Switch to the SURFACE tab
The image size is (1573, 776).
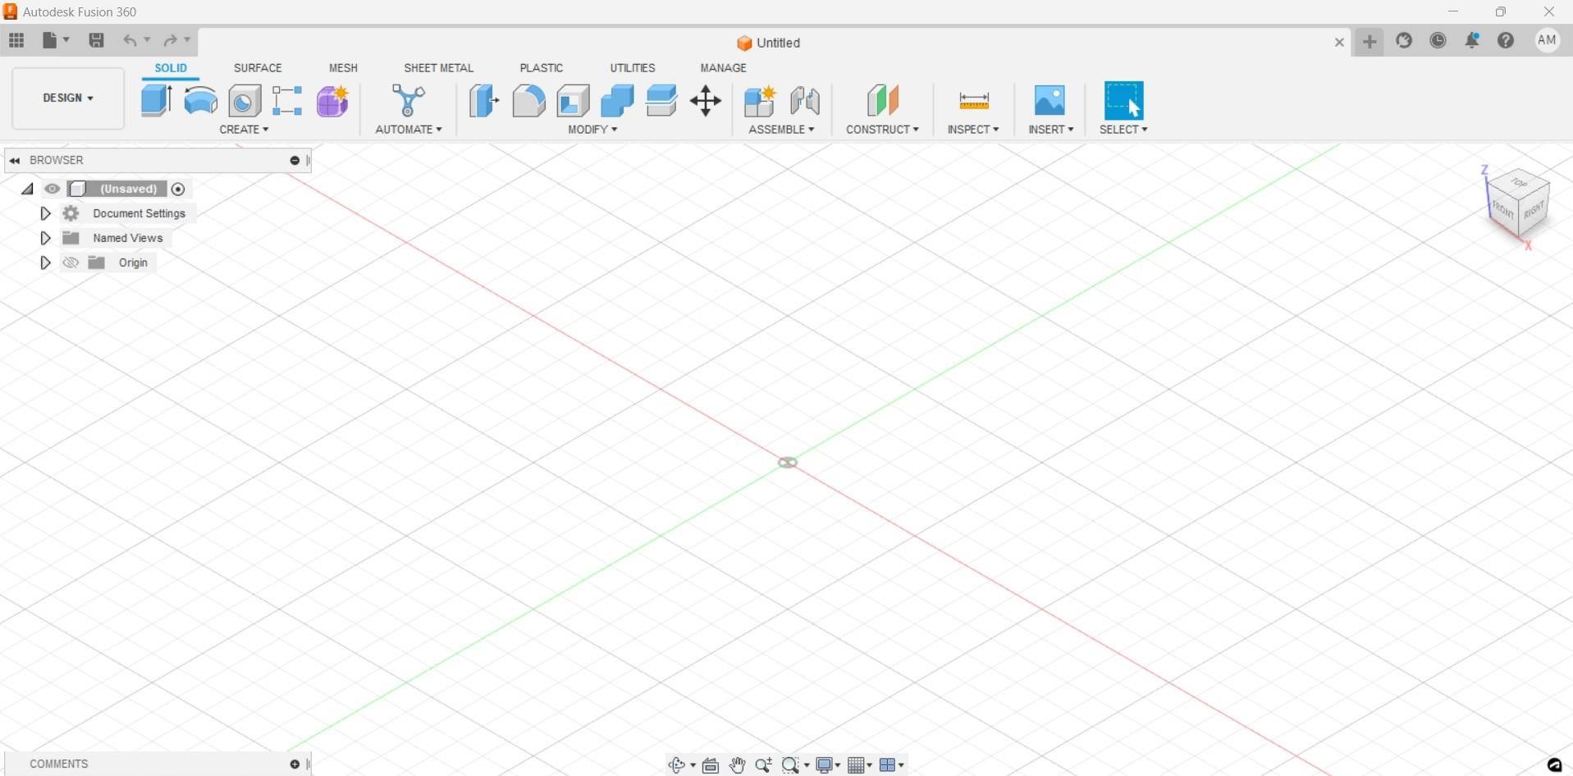(x=258, y=68)
